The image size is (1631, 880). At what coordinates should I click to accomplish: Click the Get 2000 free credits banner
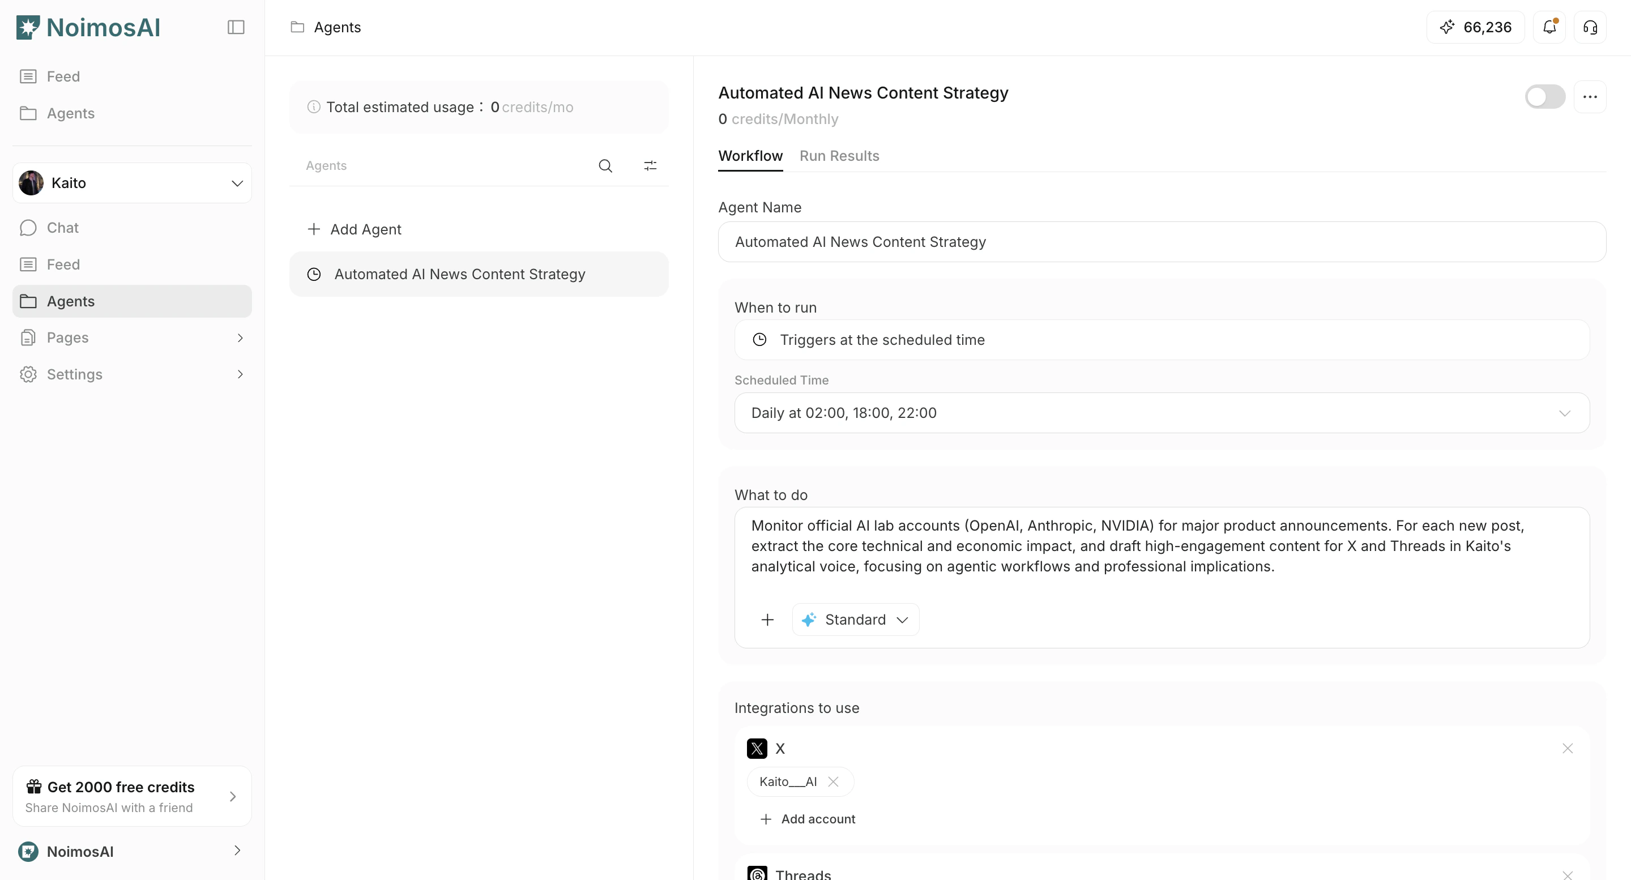[x=132, y=796]
